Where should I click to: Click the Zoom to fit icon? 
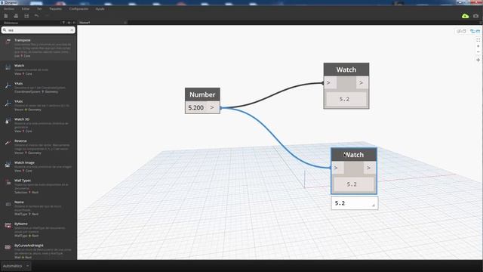tap(478, 40)
